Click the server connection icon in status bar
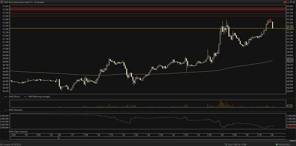Image resolution: width=296 pixels, height=146 pixels. (x=225, y=144)
